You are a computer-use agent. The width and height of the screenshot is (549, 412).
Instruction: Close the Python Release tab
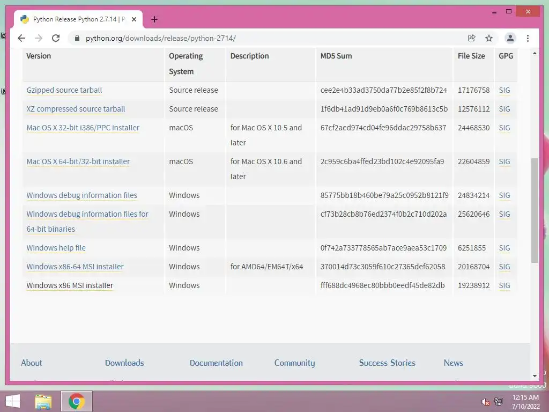click(133, 19)
